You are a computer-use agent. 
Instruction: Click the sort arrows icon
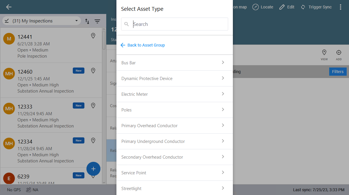pyautogui.click(x=87, y=21)
